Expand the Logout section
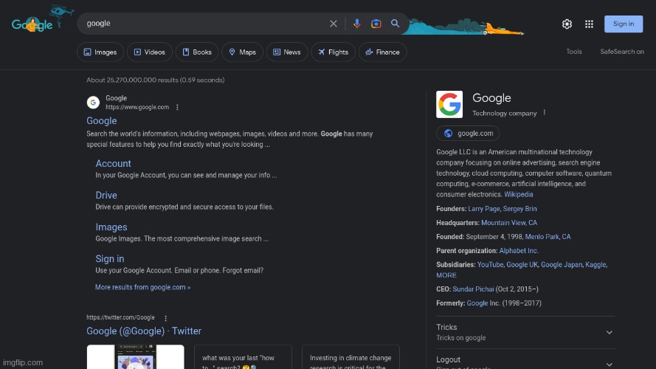Image resolution: width=656 pixels, height=369 pixels. click(x=609, y=363)
